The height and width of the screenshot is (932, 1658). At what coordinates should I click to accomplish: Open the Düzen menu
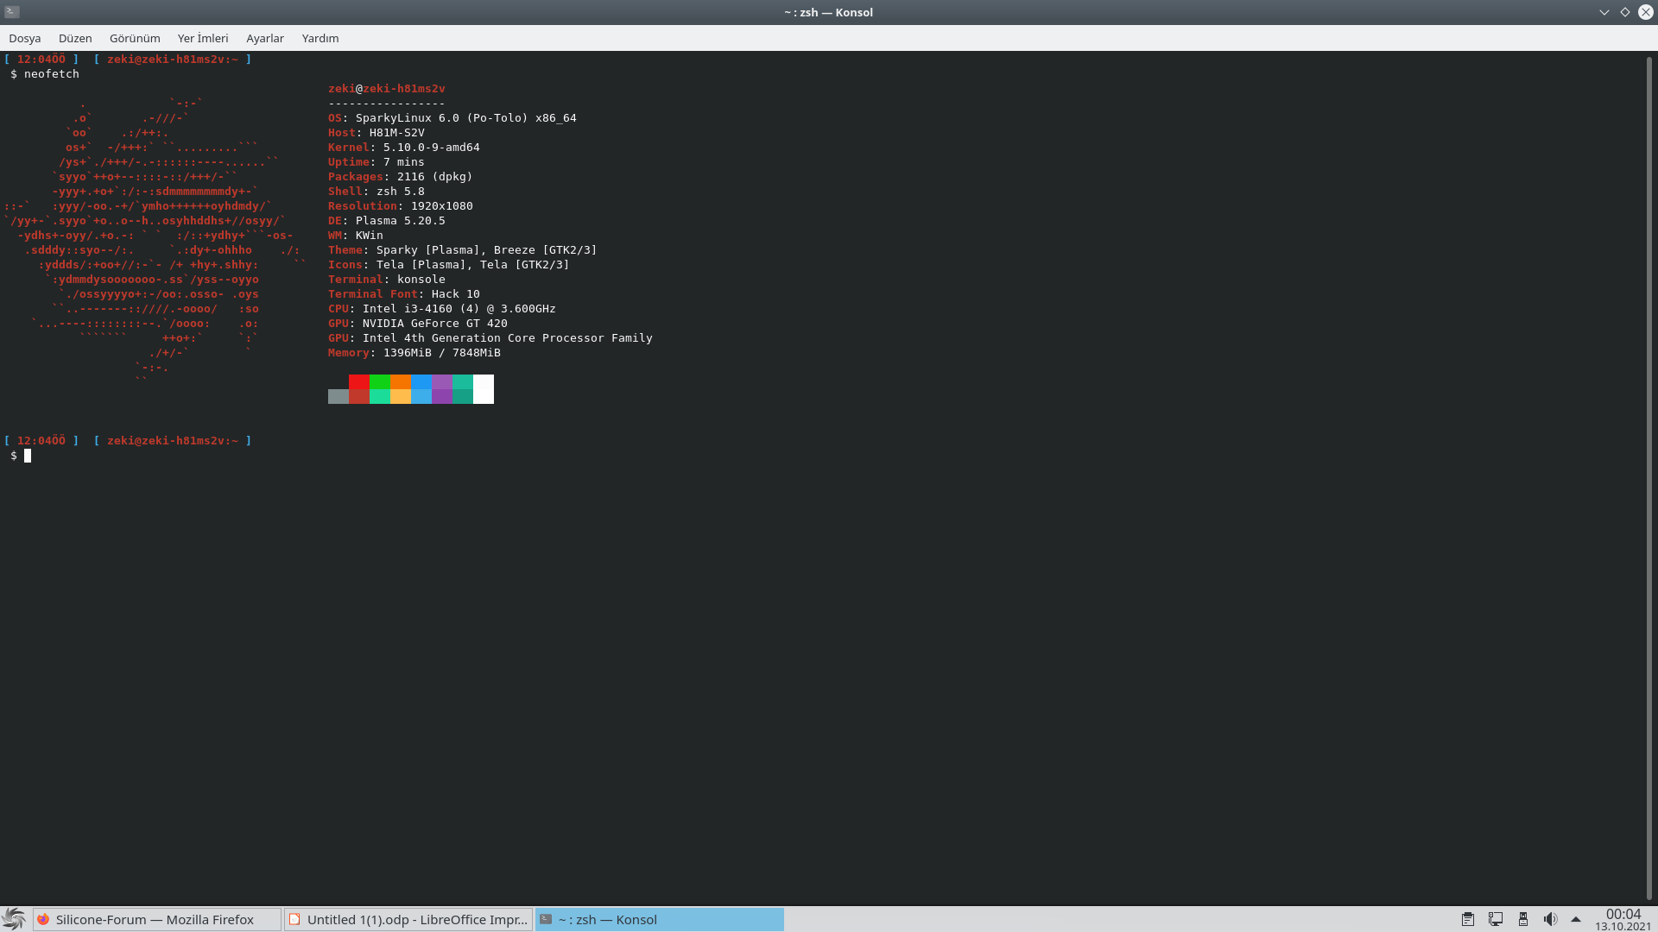pos(75,38)
